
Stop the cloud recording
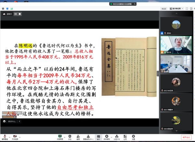pos(19,14)
